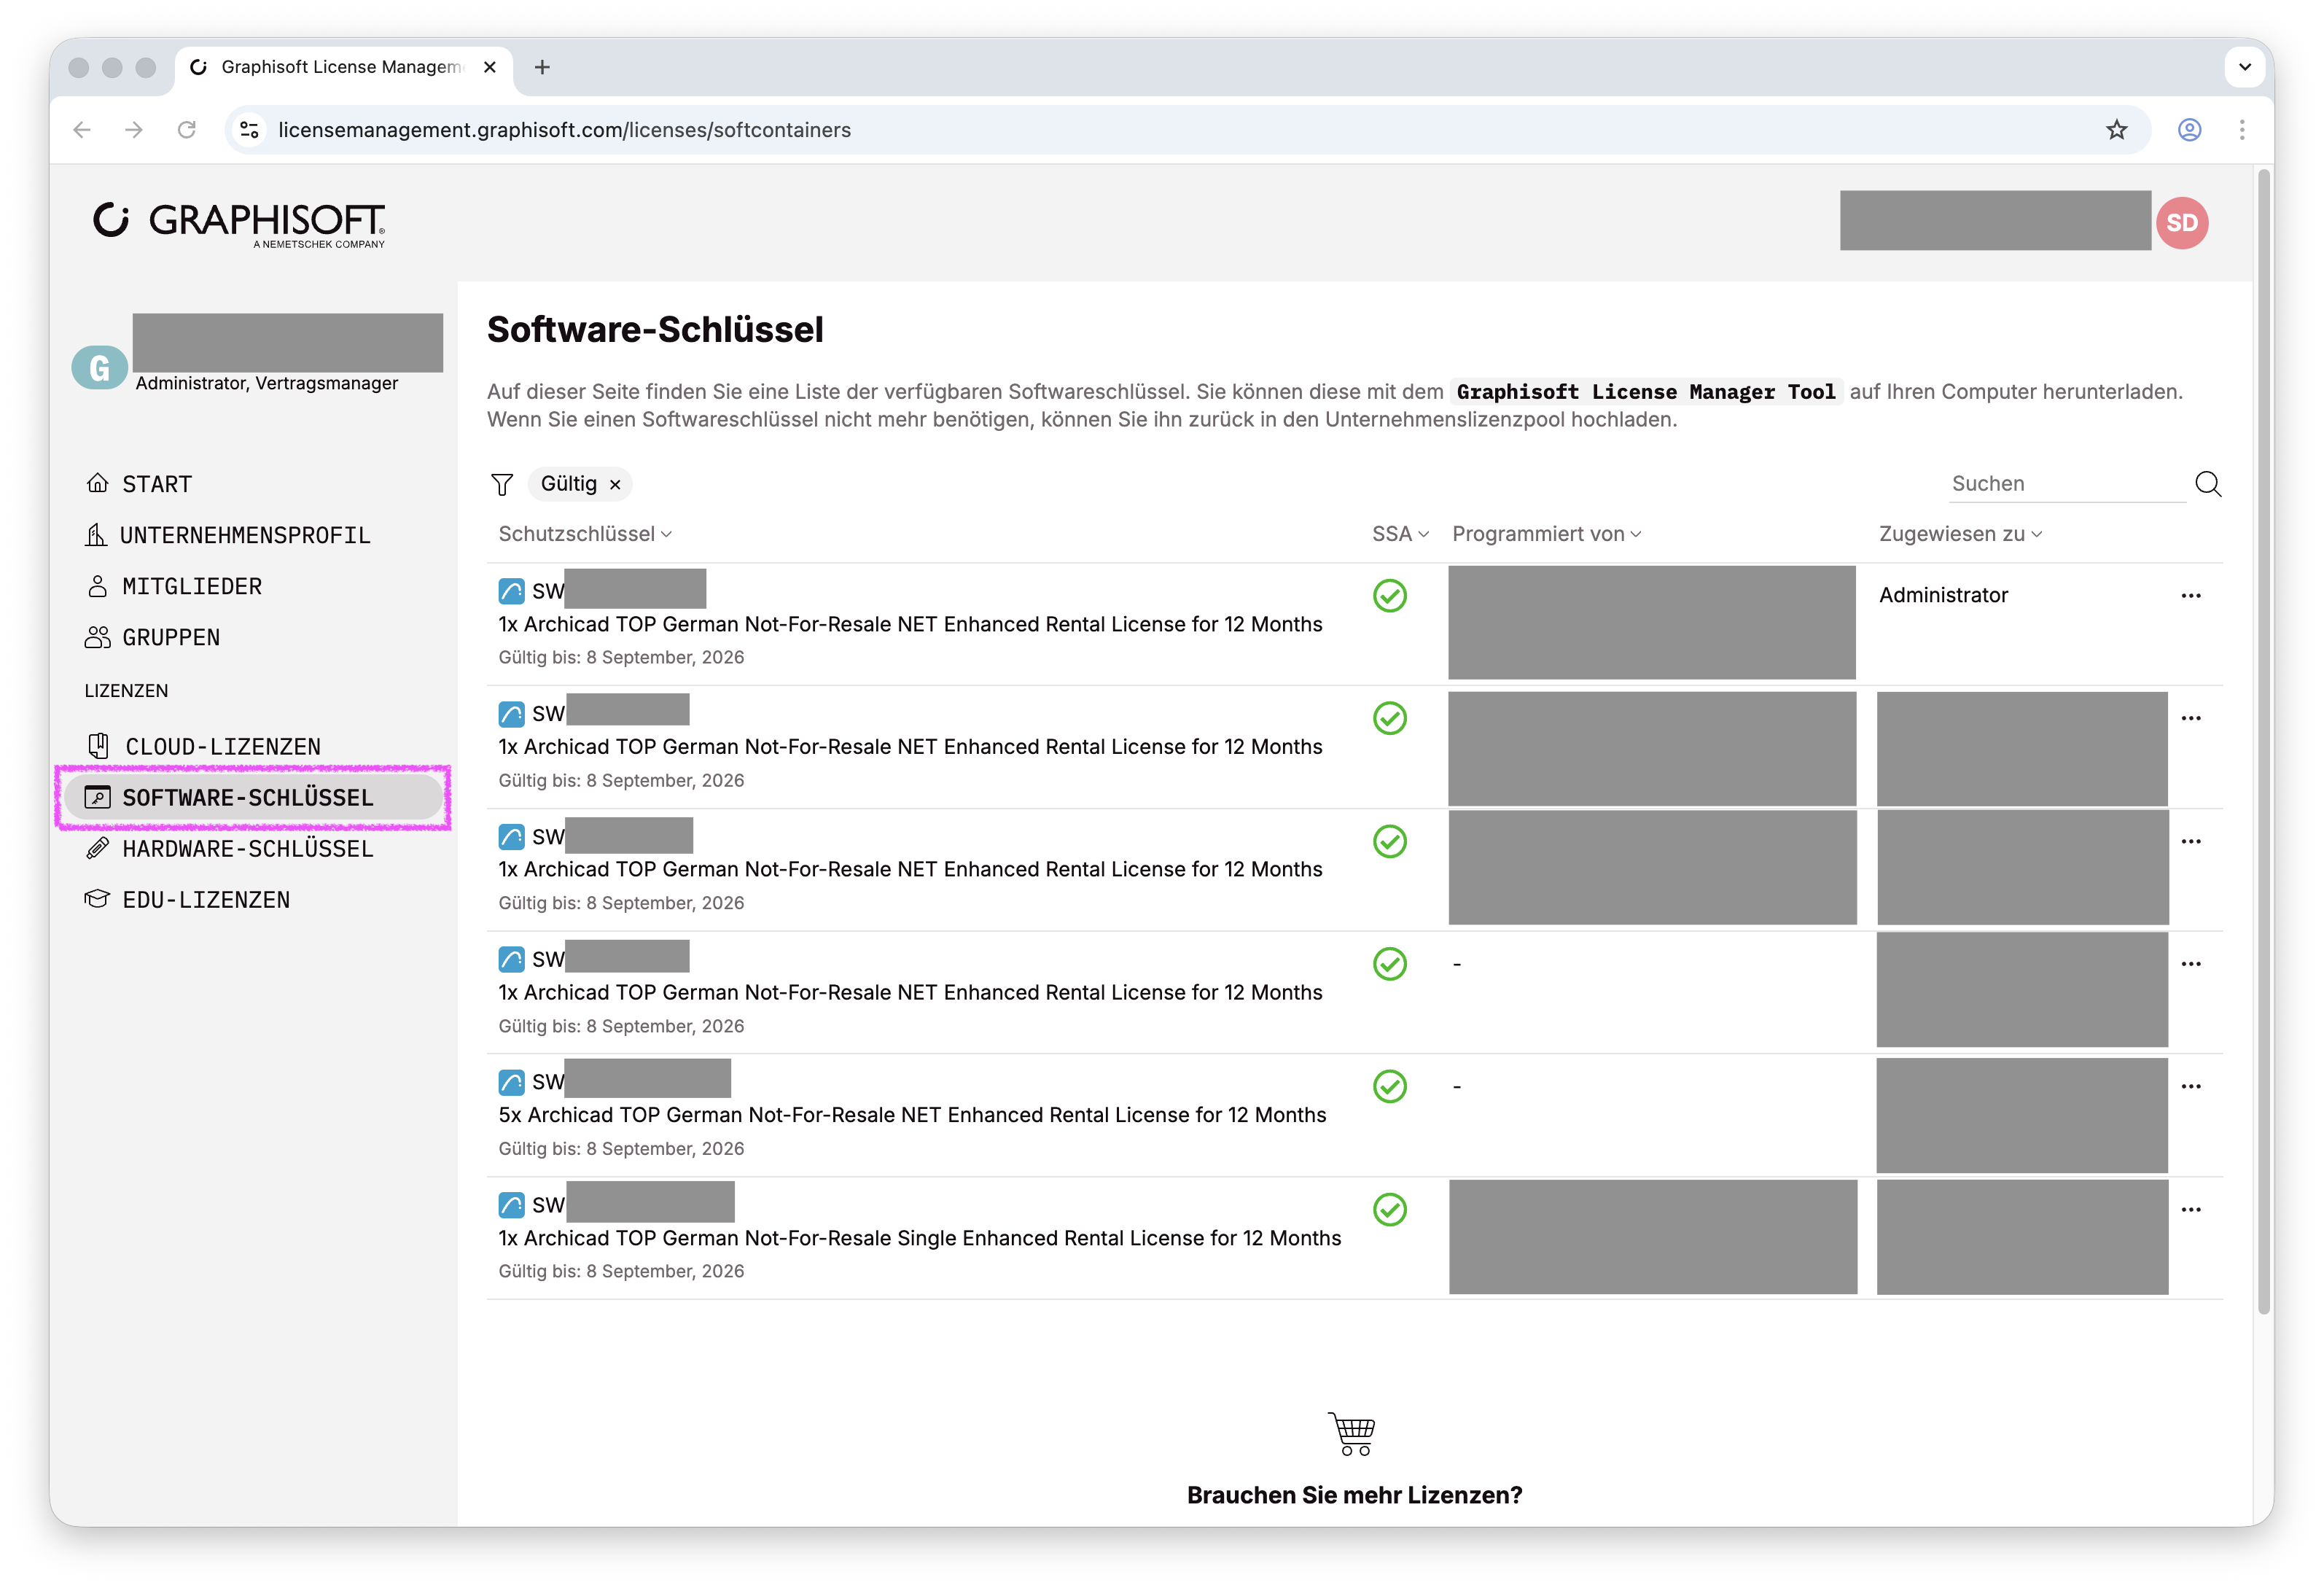Image resolution: width=2324 pixels, height=1588 pixels.
Task: Click the SSA checkmark of the 5x Archicad row
Action: tap(1389, 1086)
